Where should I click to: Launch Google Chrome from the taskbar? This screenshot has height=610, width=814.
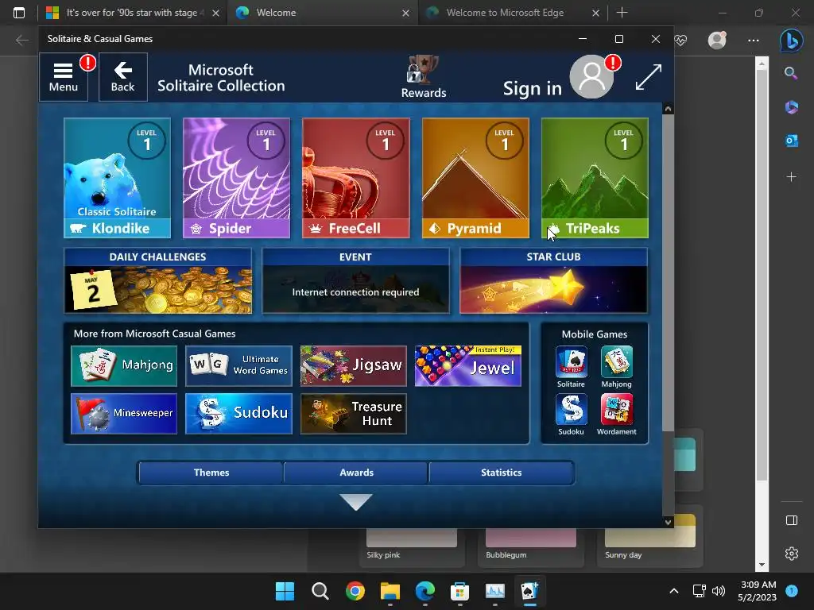click(355, 591)
